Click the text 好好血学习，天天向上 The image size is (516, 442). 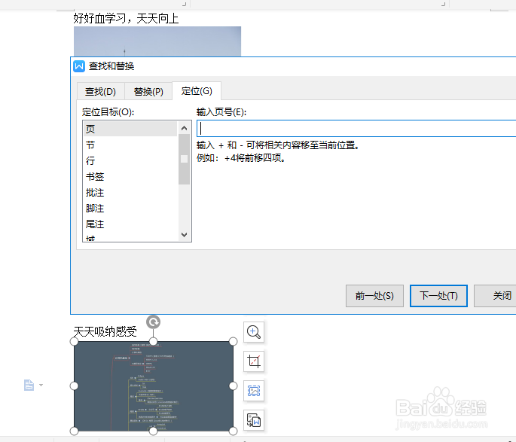126,18
